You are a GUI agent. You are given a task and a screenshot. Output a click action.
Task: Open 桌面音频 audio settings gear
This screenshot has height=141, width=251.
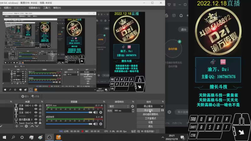point(101,124)
